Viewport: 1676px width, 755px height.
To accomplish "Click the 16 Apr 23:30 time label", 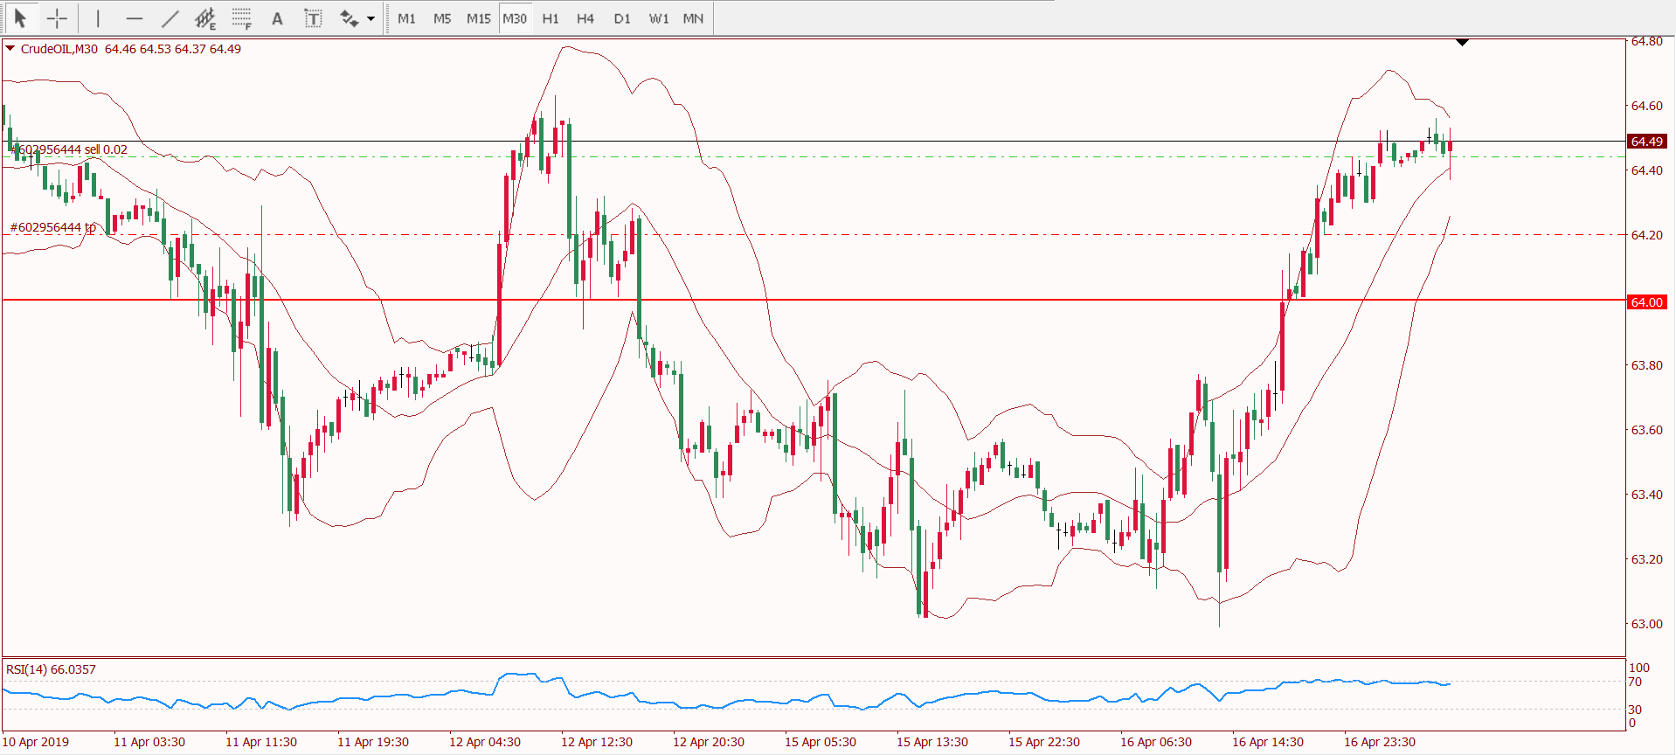I will pyautogui.click(x=1380, y=742).
